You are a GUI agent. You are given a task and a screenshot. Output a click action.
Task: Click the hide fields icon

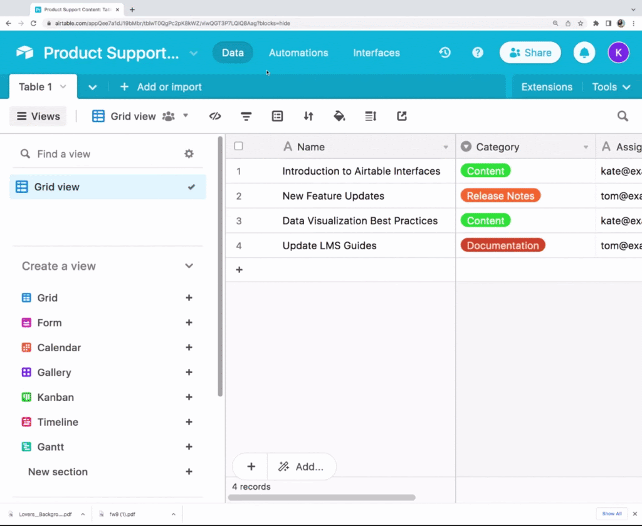pos(215,116)
